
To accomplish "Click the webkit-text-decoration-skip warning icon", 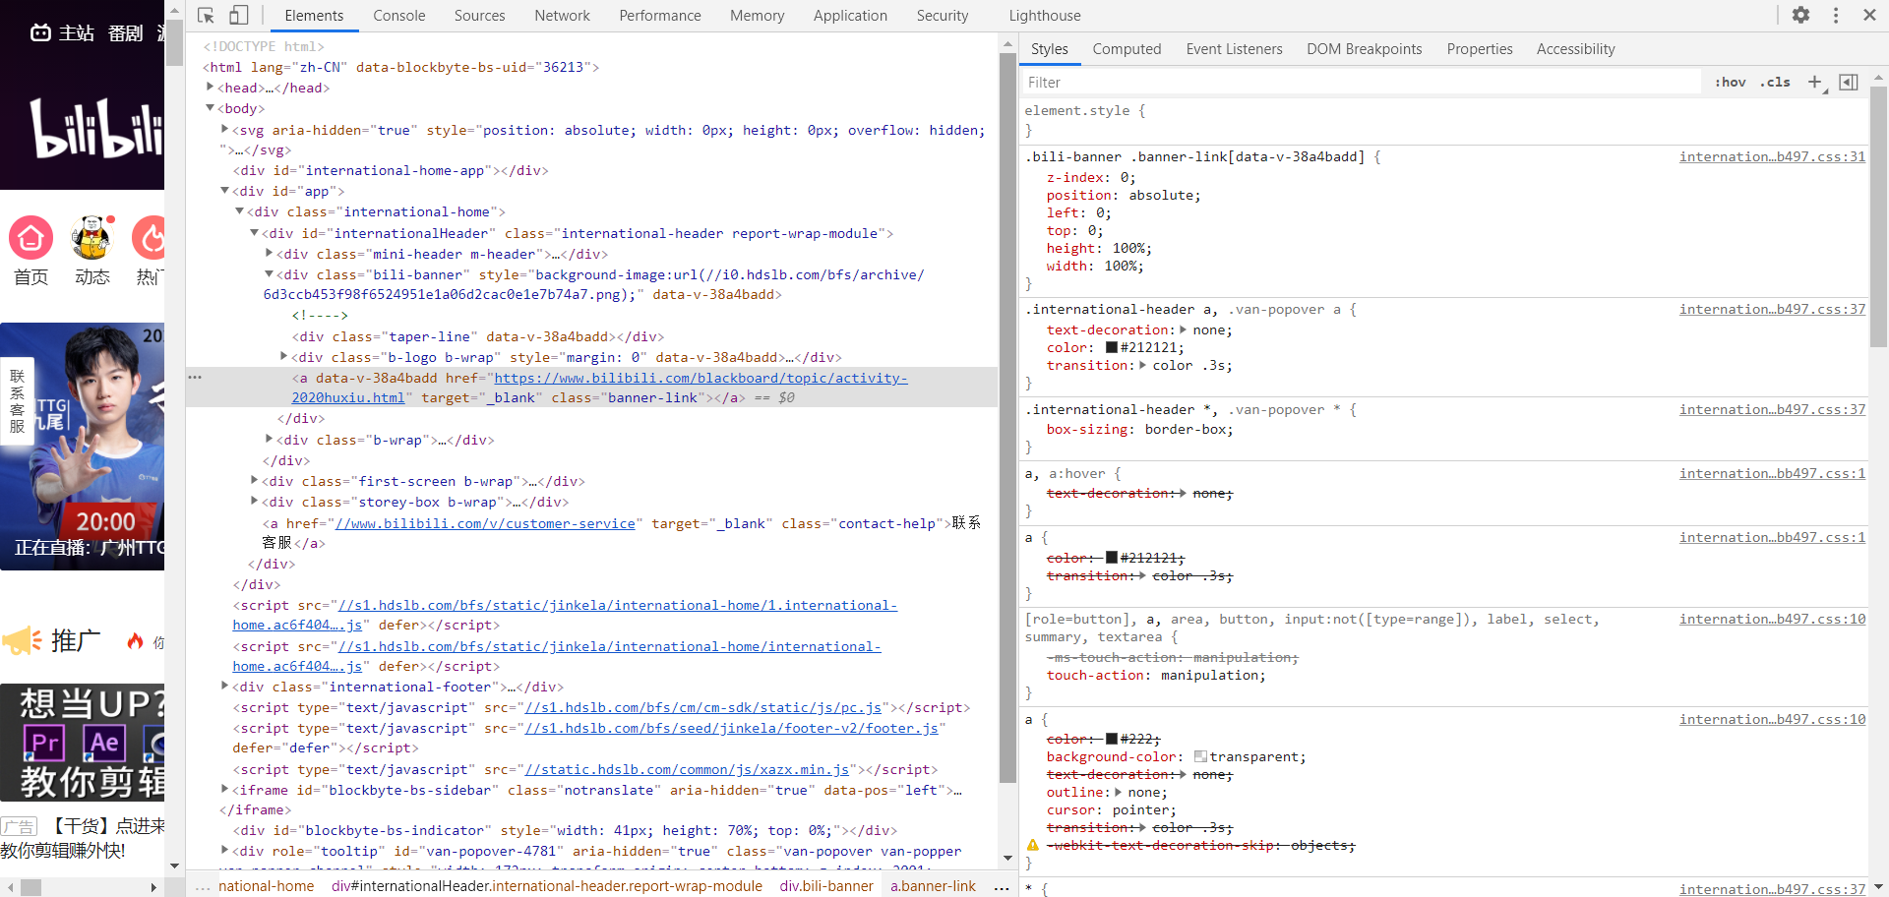I will point(1032,846).
